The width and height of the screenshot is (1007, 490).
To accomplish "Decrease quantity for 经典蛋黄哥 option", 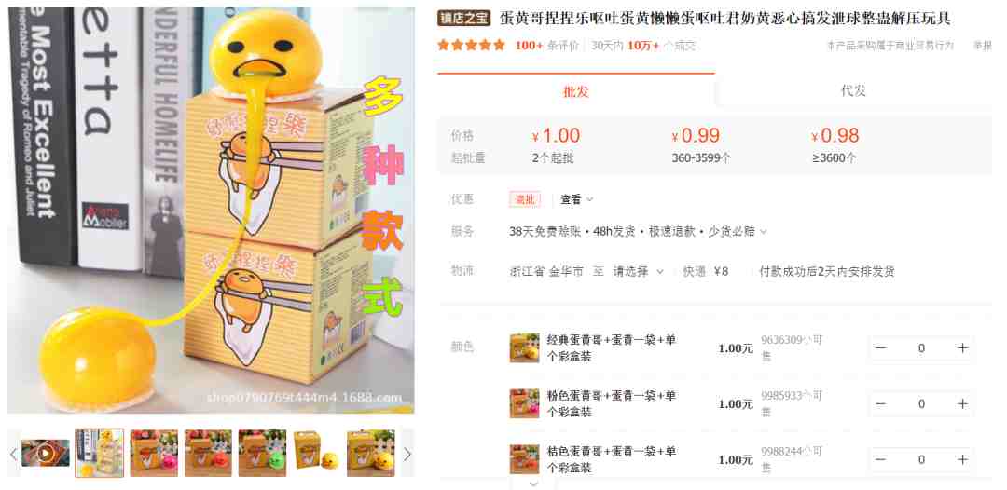I will pos(880,348).
